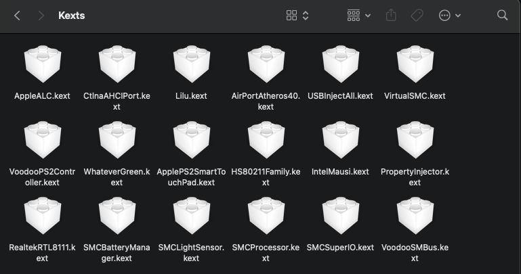Select the VirtualSMC.kext icon

point(415,64)
